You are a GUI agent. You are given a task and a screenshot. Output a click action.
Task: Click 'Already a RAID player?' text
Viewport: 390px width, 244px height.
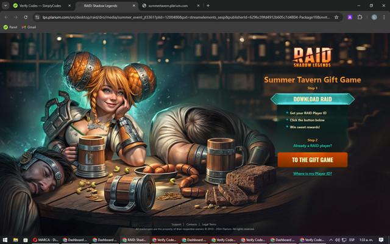[313, 146]
